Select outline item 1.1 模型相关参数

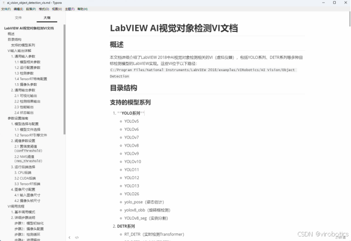click(x=27, y=62)
